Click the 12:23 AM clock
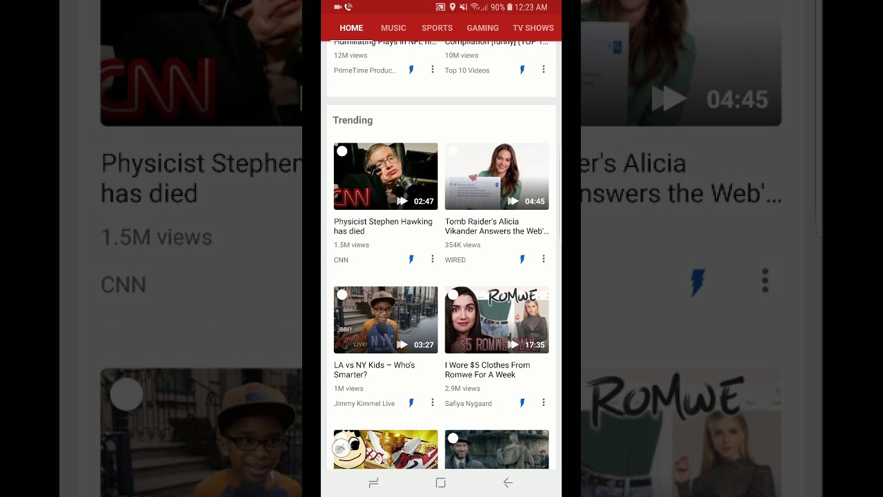Viewport: 883px width, 497px height. click(x=531, y=7)
